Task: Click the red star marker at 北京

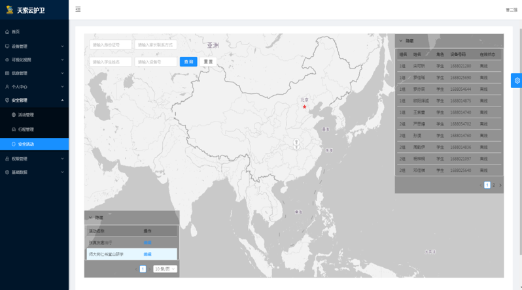Action: [x=304, y=106]
